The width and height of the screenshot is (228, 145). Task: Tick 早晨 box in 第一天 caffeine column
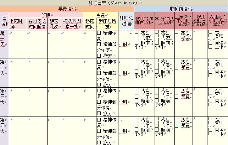136,35
